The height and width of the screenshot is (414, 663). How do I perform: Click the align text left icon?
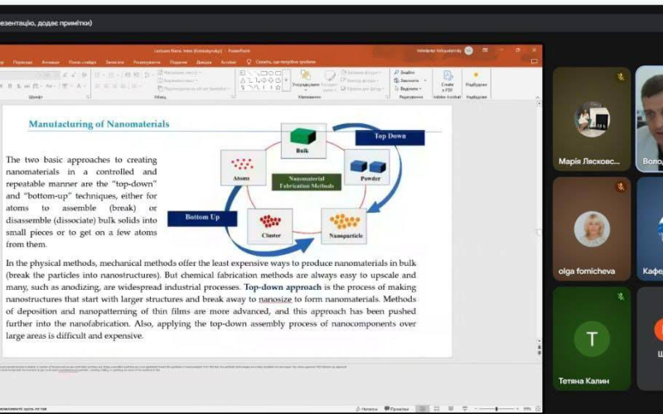point(98,86)
